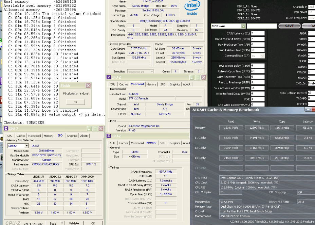This screenshot has height=225, width=315.
Task: Click the Refresh Cycle Time (tRFC) field
Action: pos(258,71)
